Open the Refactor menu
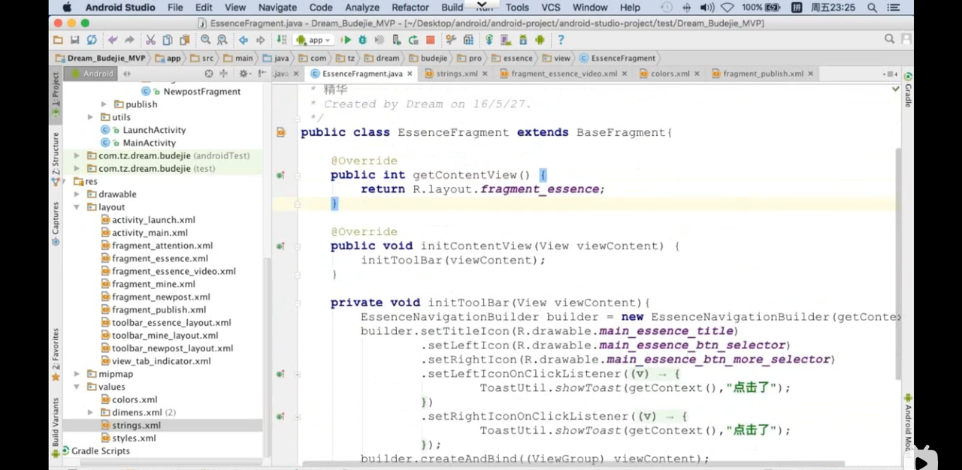 [410, 8]
